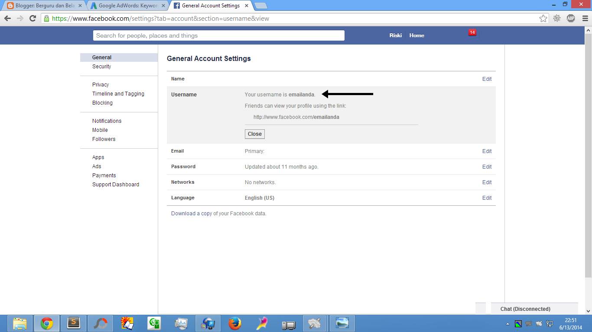The width and height of the screenshot is (592, 332).
Task: Edit the Language setting
Action: [x=487, y=198]
